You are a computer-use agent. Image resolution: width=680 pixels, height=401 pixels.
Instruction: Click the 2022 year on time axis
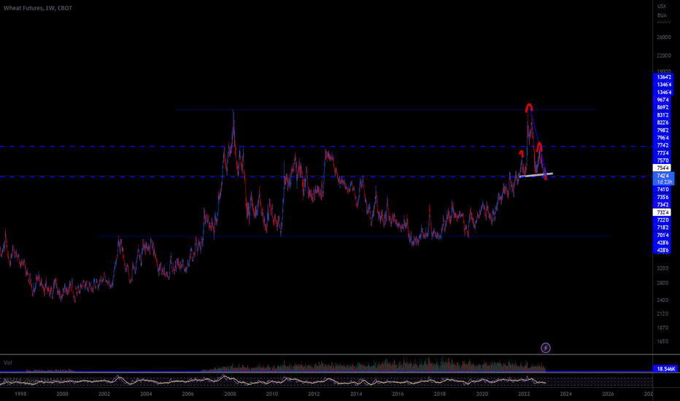click(524, 394)
